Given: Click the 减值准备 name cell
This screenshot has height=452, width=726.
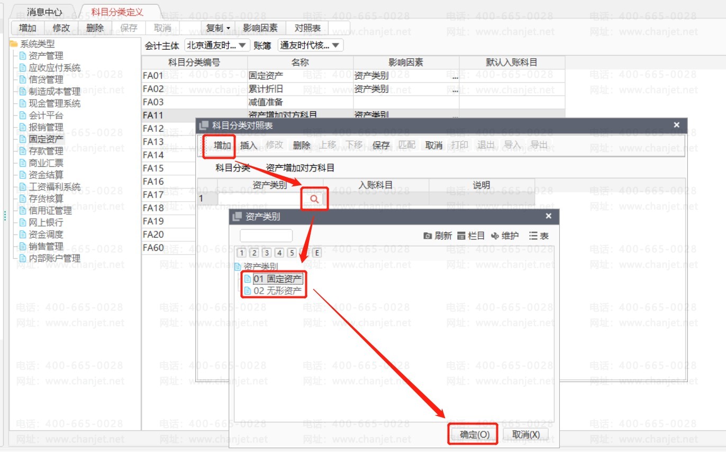Looking at the screenshot, I should [300, 102].
